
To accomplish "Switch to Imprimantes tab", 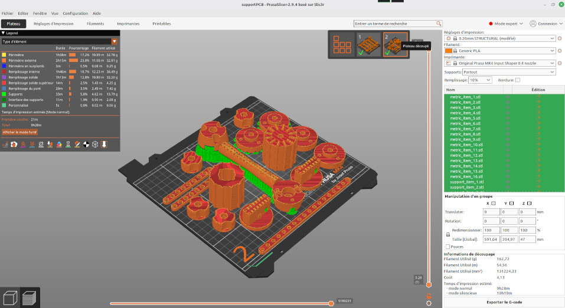I will pos(128,24).
